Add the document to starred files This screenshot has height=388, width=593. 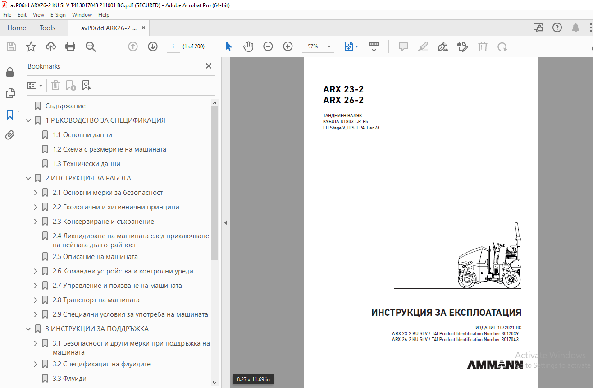pyautogui.click(x=31, y=46)
